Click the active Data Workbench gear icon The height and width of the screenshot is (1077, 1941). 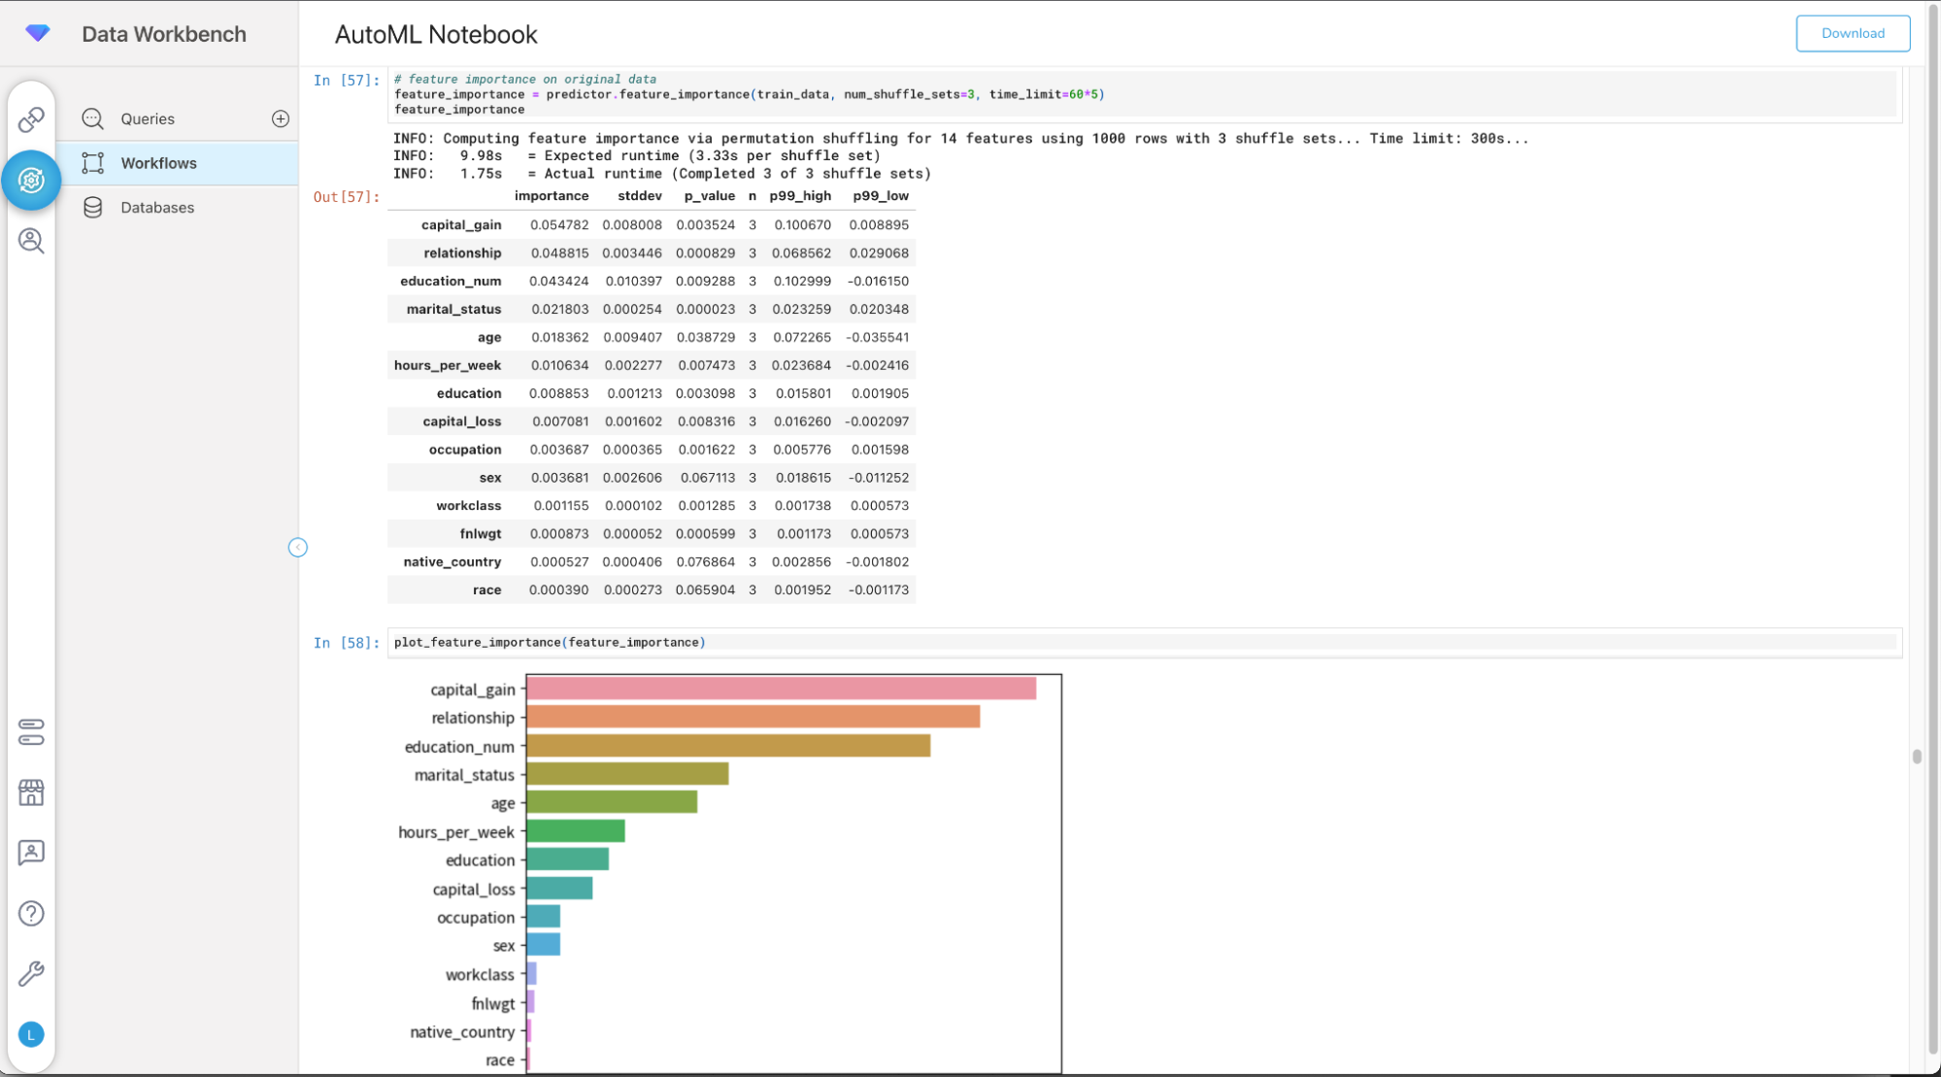coord(31,180)
